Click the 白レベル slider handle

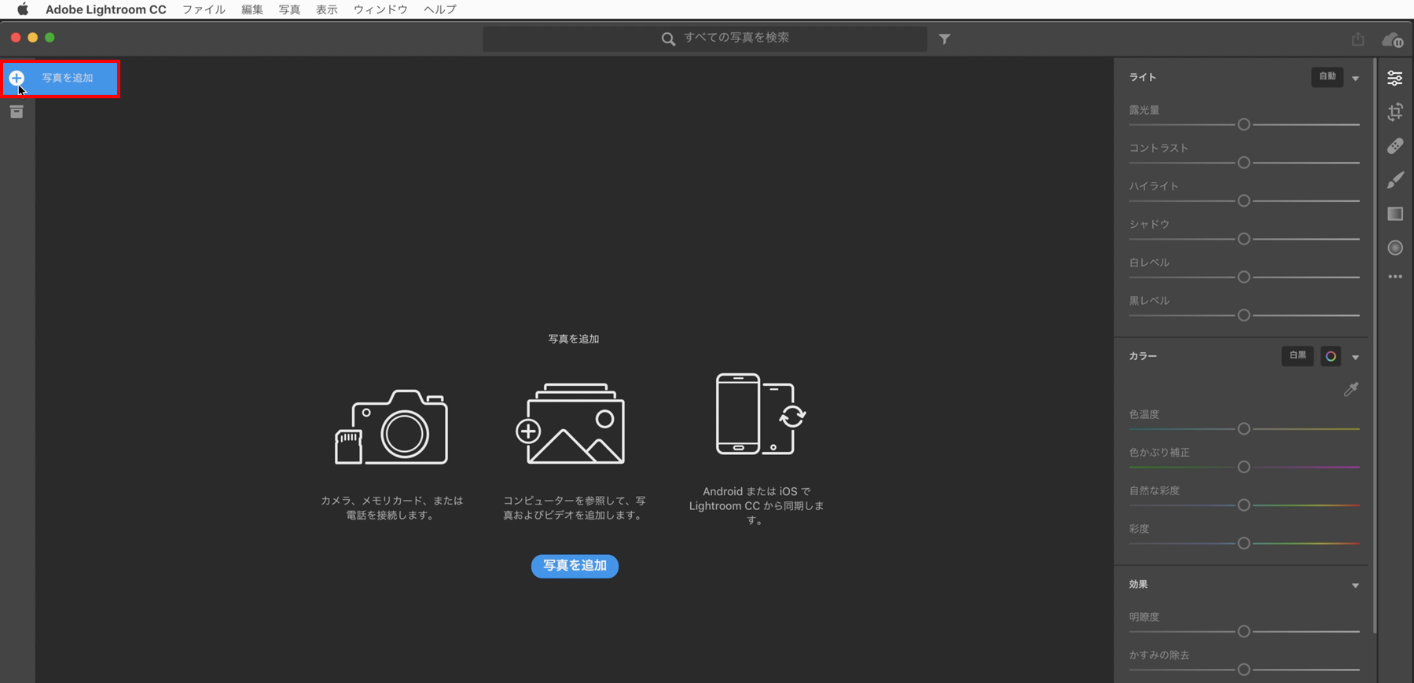click(x=1243, y=277)
